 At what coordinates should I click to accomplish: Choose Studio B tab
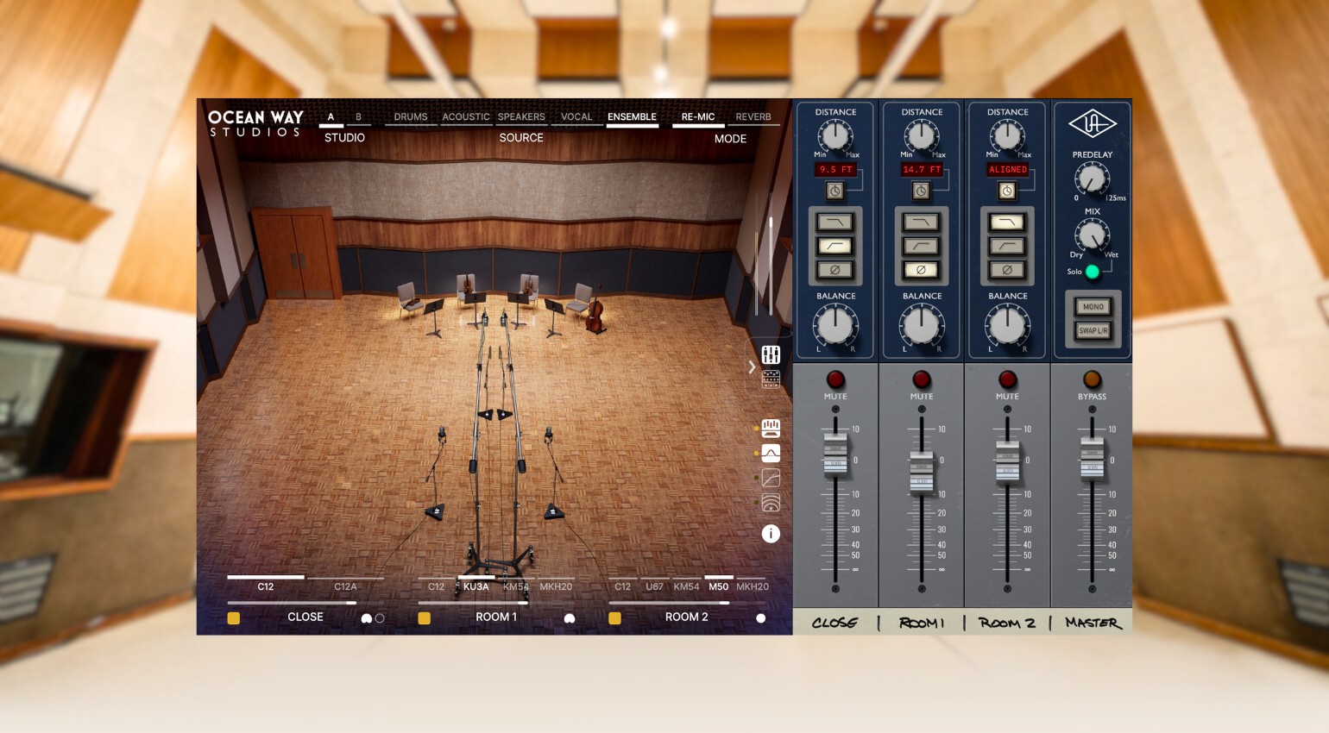[358, 117]
